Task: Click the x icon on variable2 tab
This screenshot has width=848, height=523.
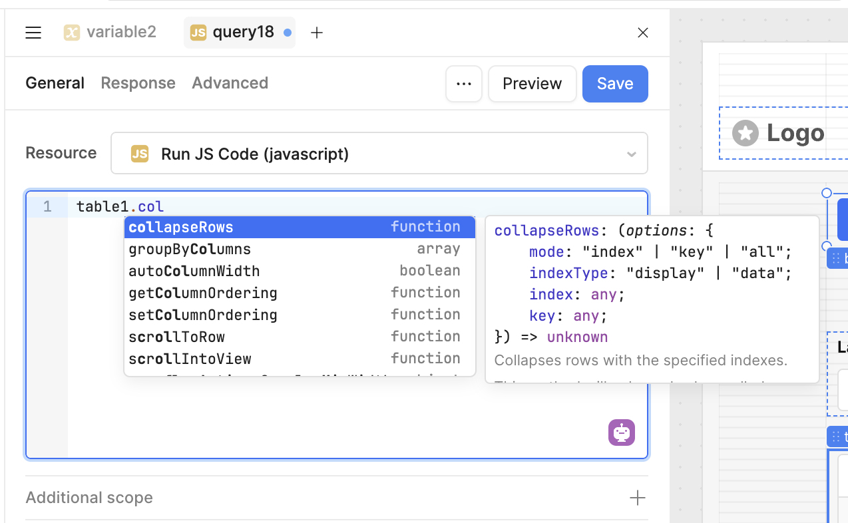Action: click(72, 33)
